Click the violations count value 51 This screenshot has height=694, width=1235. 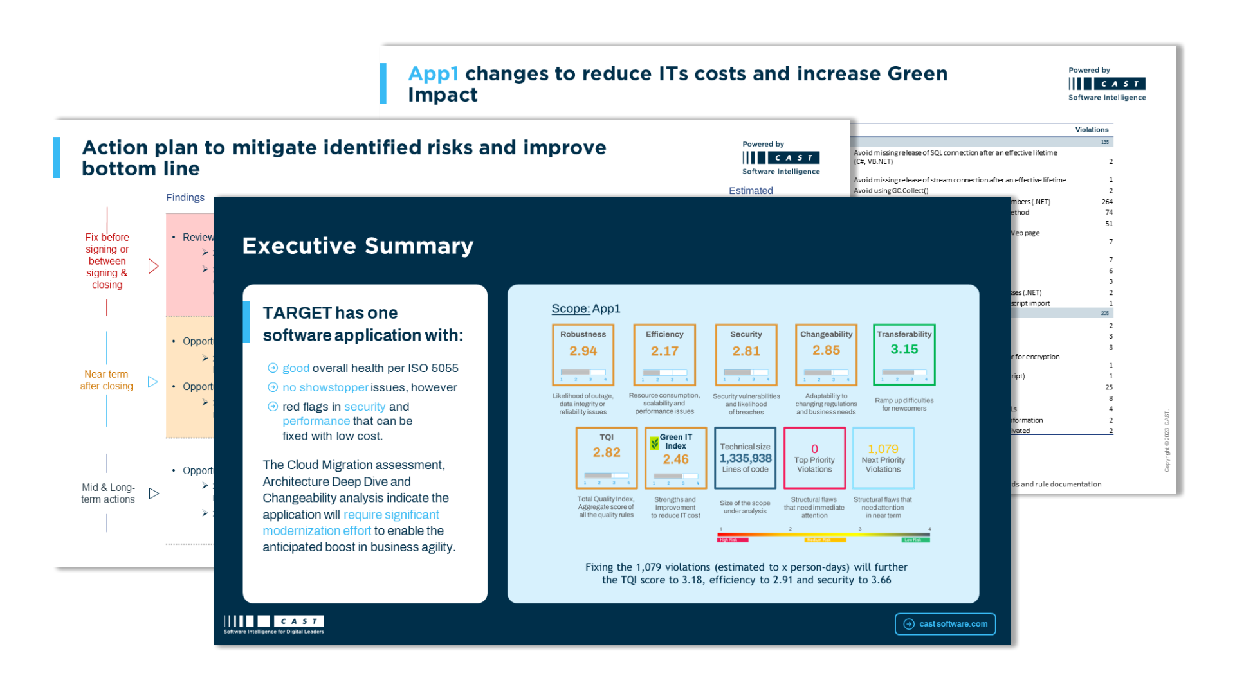point(1109,224)
